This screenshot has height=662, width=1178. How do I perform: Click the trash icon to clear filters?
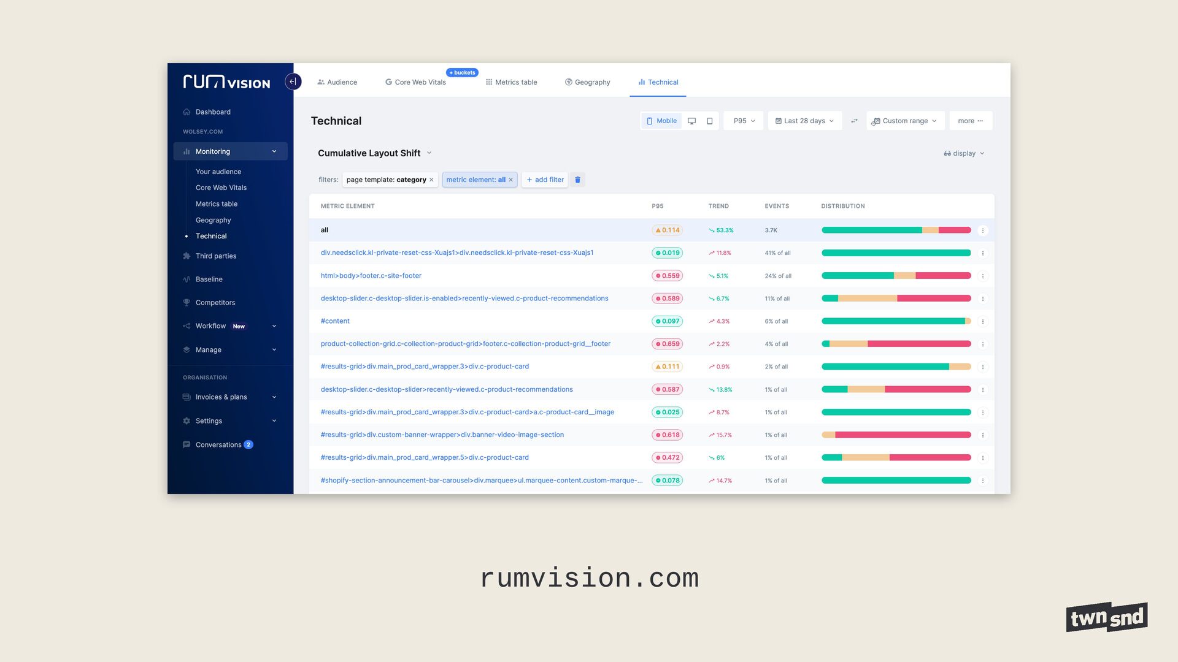[x=577, y=180]
